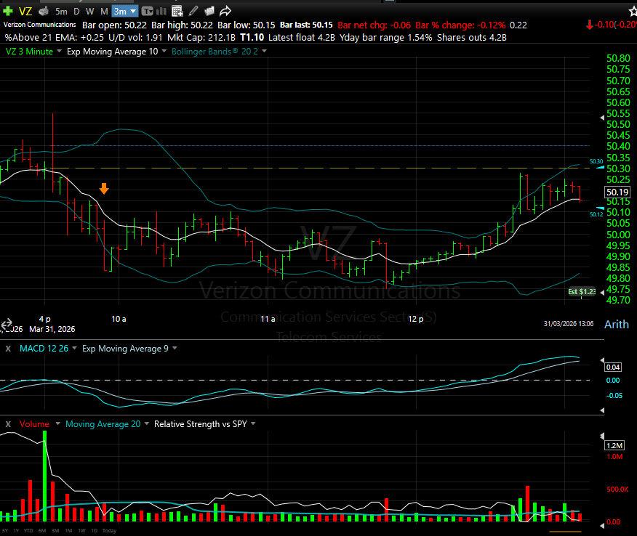Click the share arrow icon
Image resolution: width=637 pixels, height=536 pixels.
225,11
